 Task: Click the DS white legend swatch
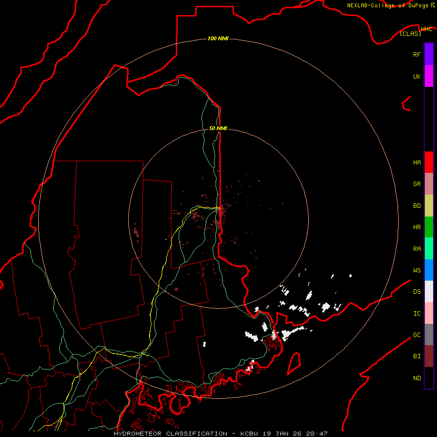[429, 291]
